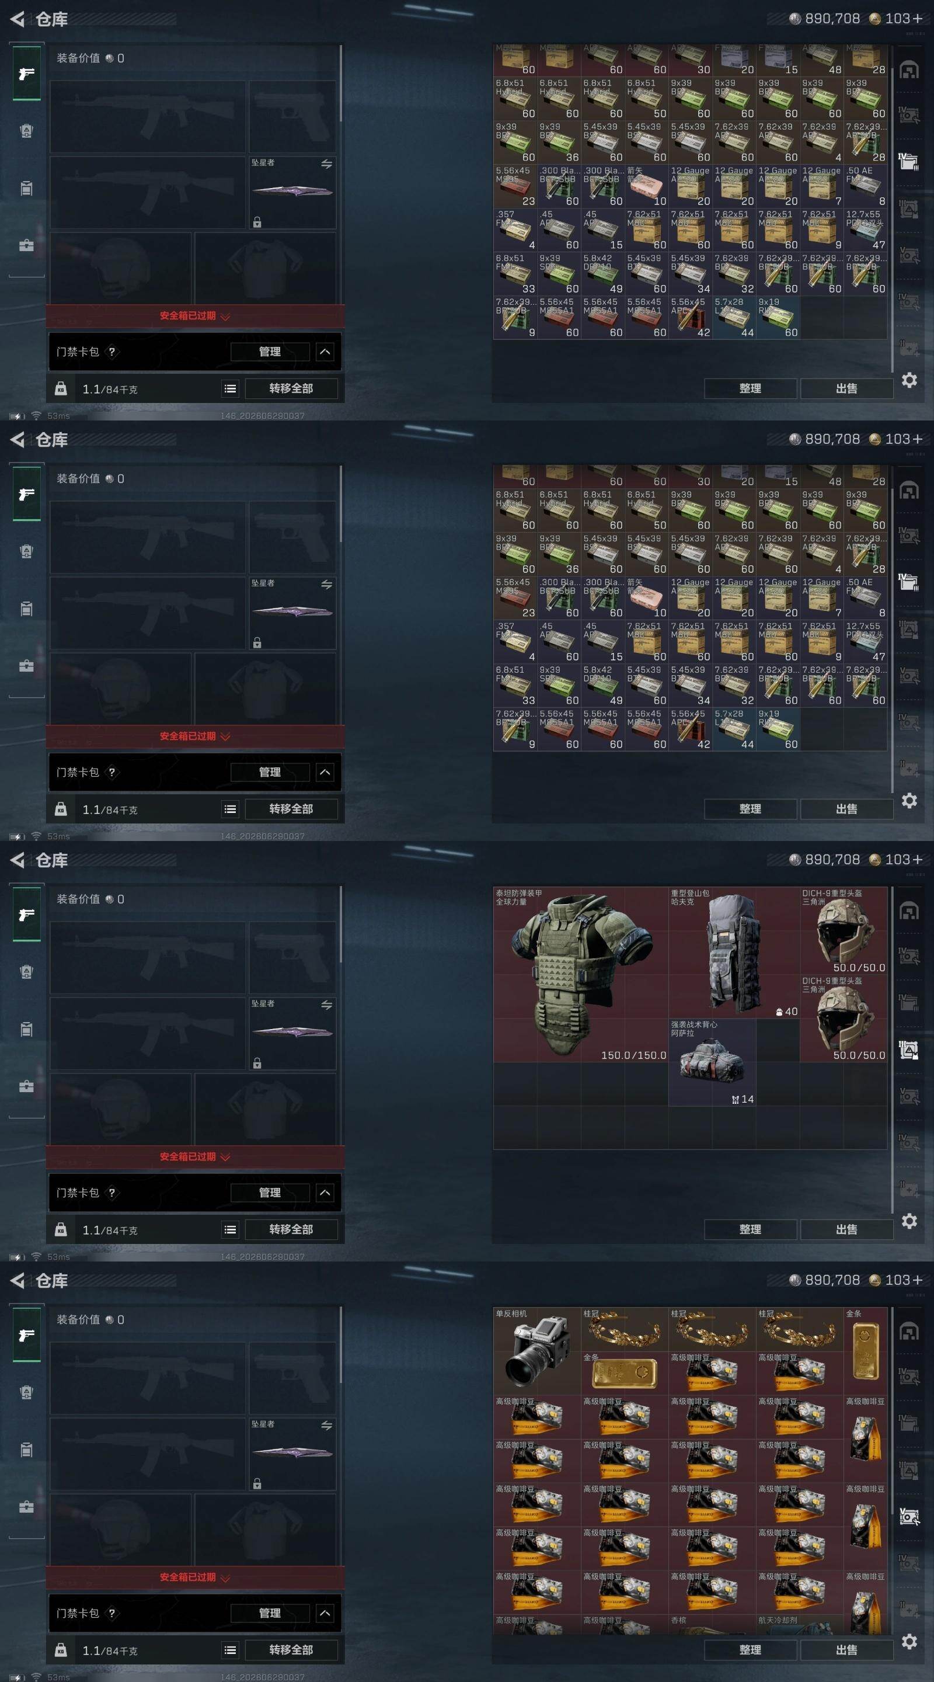The height and width of the screenshot is (1682, 934).
Task: In the coffee-bean screenshot, select the III armor stash icon
Action: (x=908, y=1471)
